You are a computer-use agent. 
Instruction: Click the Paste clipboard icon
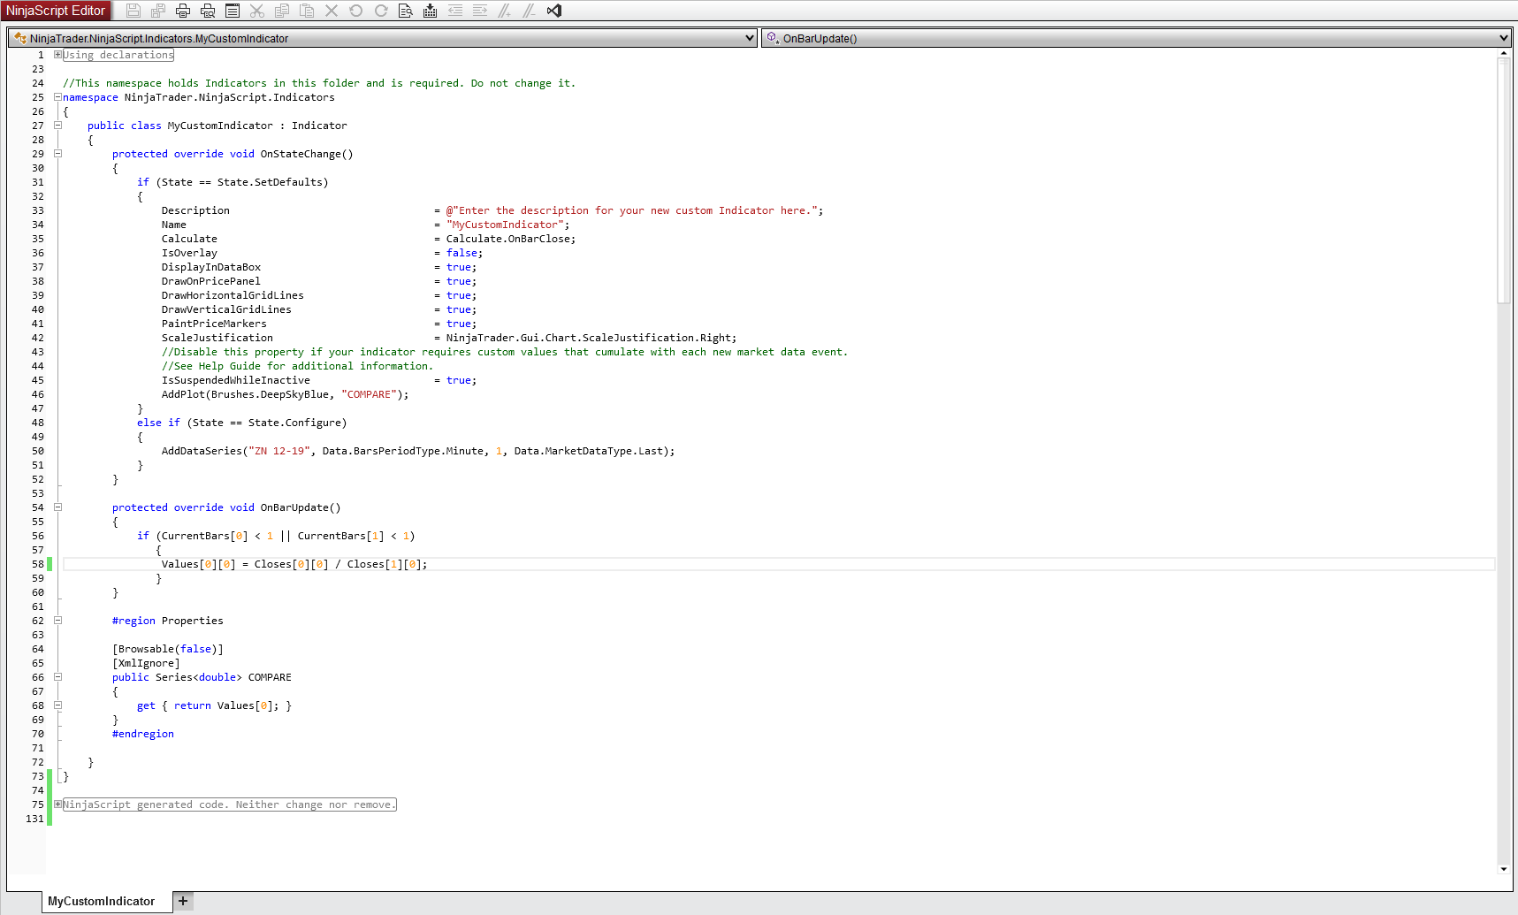307,11
